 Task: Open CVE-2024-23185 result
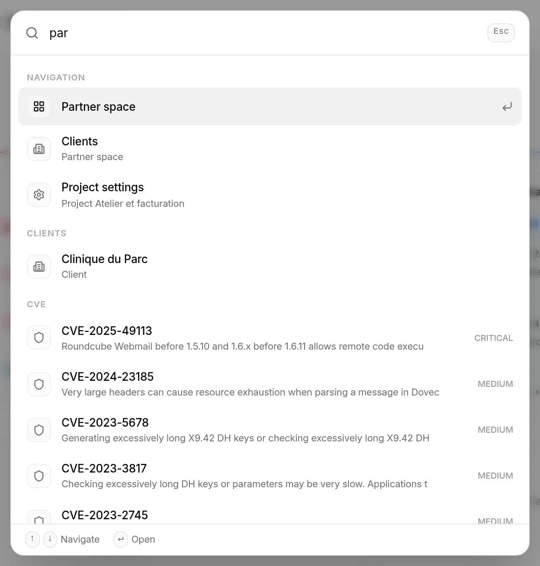pos(270,384)
